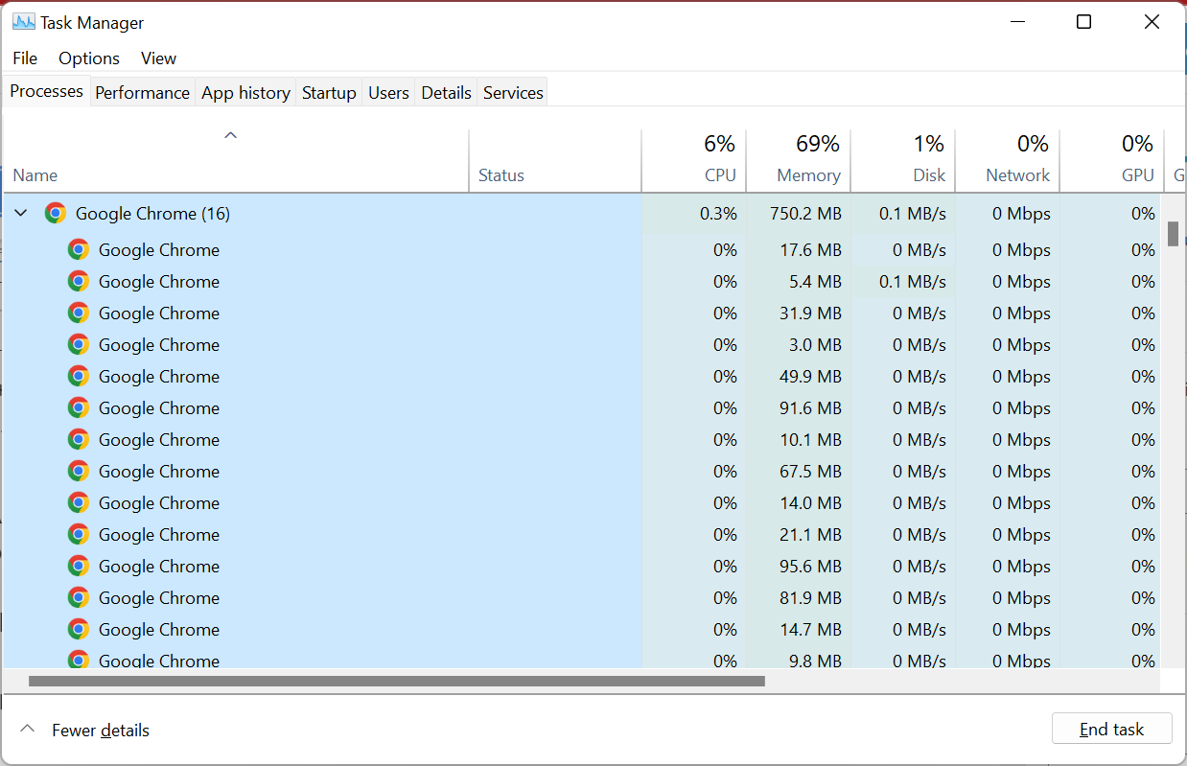Pick the Chrome icon in the 95.6 MB row

(79, 567)
